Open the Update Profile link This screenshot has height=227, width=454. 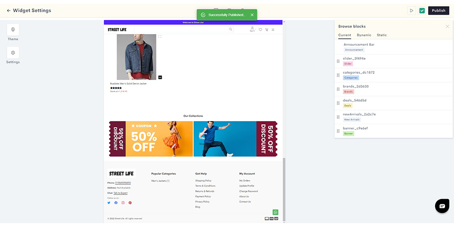247,186
